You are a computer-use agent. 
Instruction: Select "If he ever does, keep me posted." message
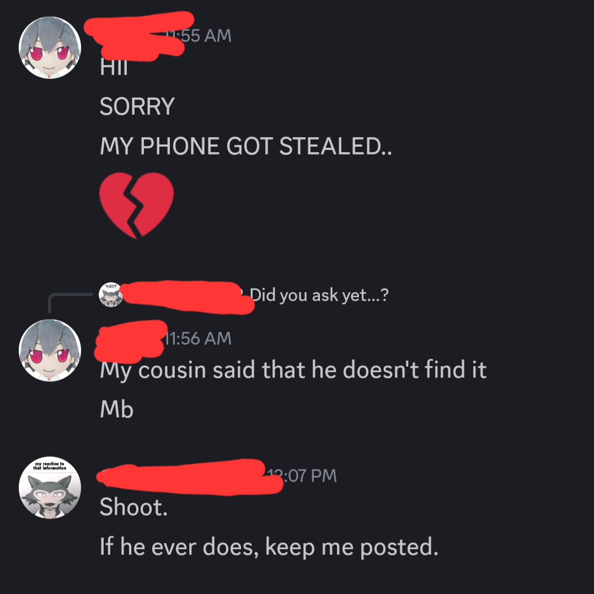269,547
